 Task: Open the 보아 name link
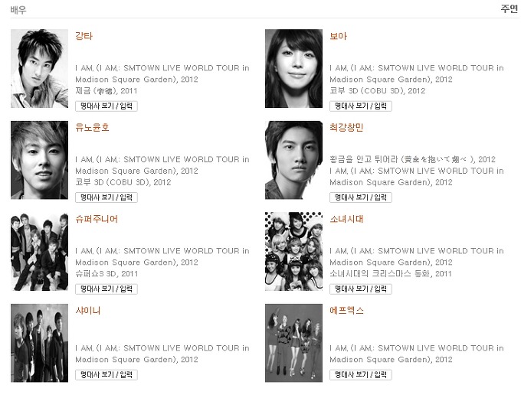point(338,36)
